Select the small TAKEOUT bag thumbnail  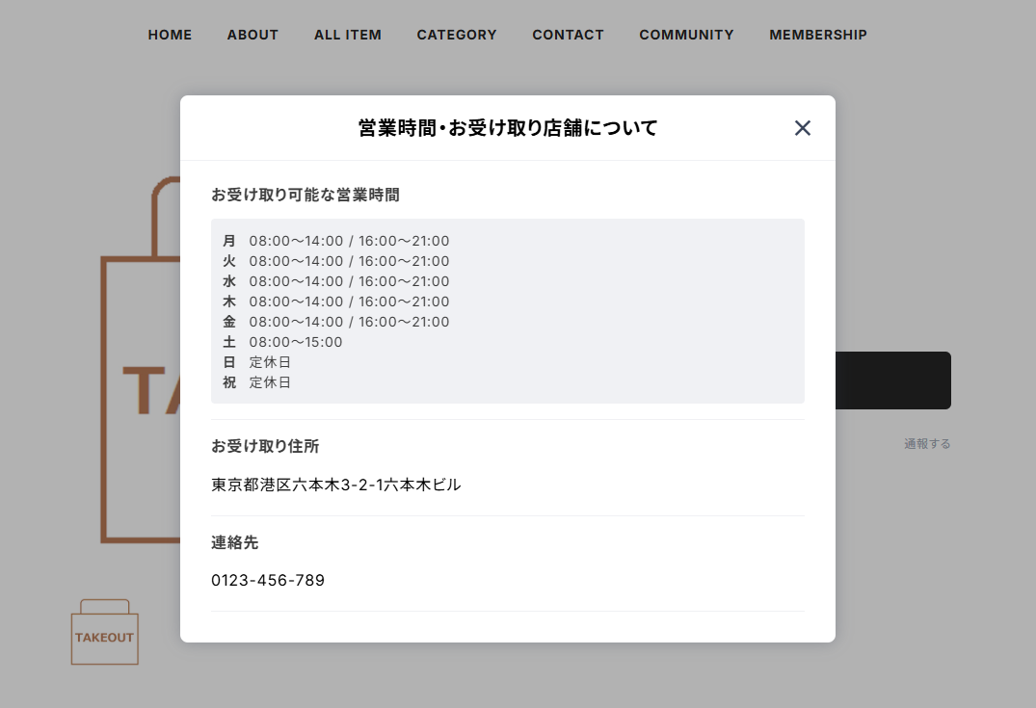[x=105, y=632]
